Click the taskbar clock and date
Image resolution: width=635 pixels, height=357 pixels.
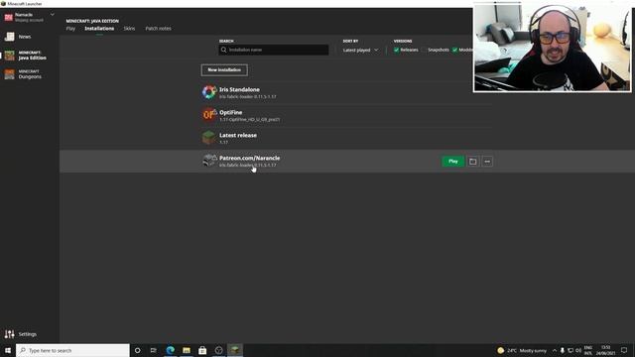605,350
